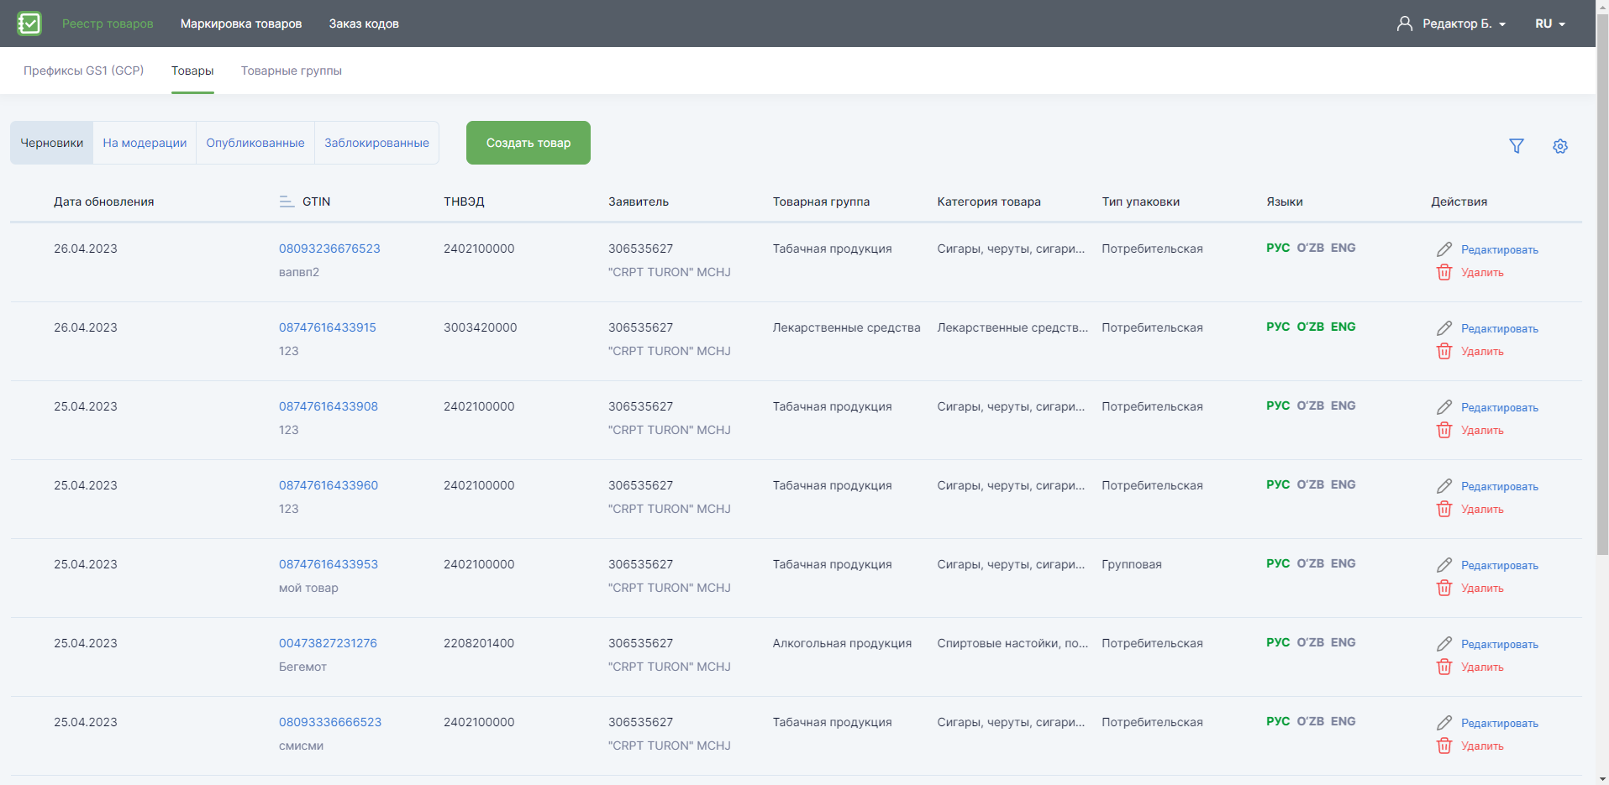The height and width of the screenshot is (785, 1609).
Task: Open product link 08093336666523
Action: [x=330, y=722]
